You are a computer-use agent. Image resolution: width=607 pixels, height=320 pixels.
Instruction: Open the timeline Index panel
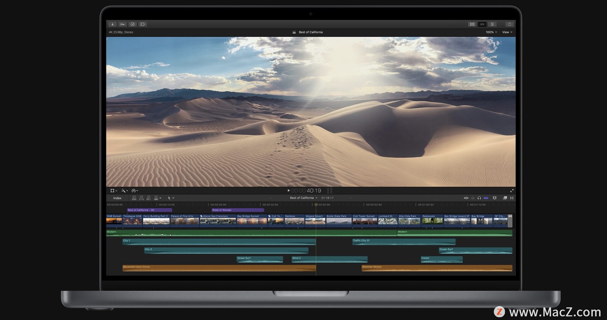point(117,198)
